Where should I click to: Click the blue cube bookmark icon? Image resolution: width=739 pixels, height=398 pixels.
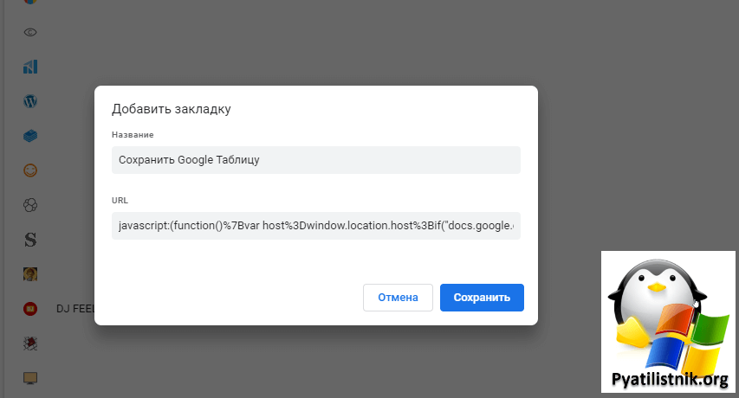pos(30,136)
